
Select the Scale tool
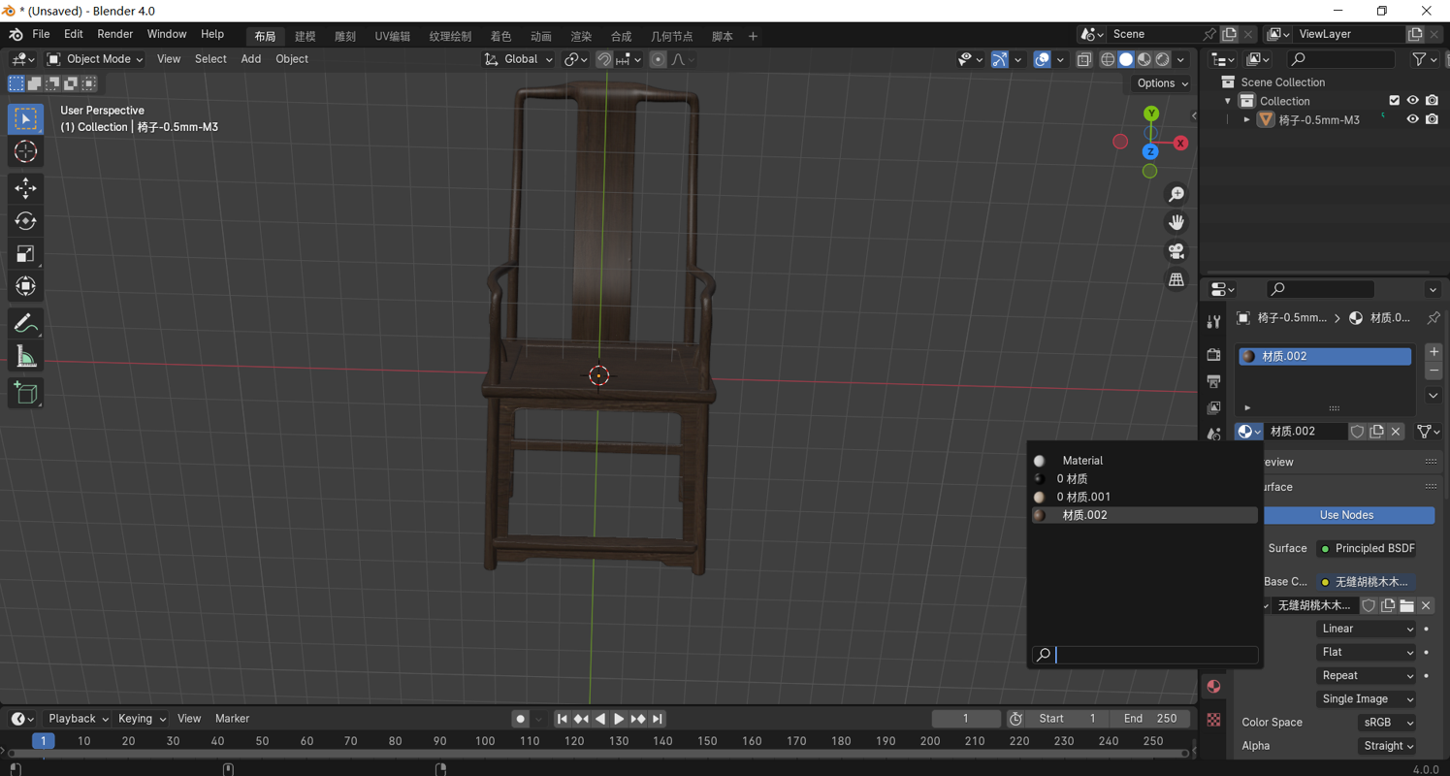tap(25, 254)
